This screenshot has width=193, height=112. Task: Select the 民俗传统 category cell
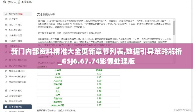click(58, 98)
